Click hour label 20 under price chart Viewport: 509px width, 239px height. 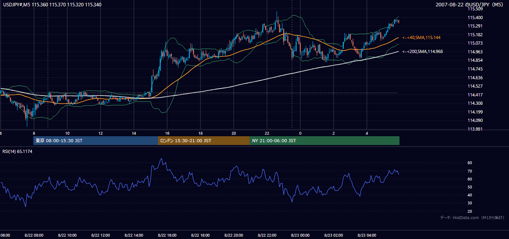(234, 133)
